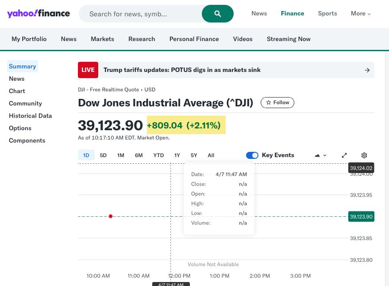Image resolution: width=389 pixels, height=286 pixels.
Task: Open My Portfolio menu
Action: pos(29,39)
